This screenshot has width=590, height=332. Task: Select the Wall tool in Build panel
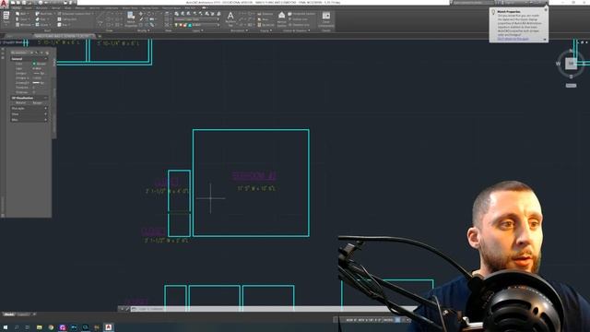[21, 14]
